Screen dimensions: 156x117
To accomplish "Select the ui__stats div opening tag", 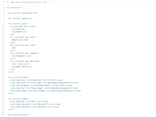I will point(18,115).
